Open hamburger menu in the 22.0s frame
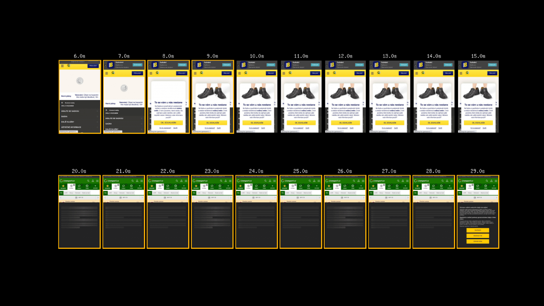The image size is (544, 306). click(186, 181)
